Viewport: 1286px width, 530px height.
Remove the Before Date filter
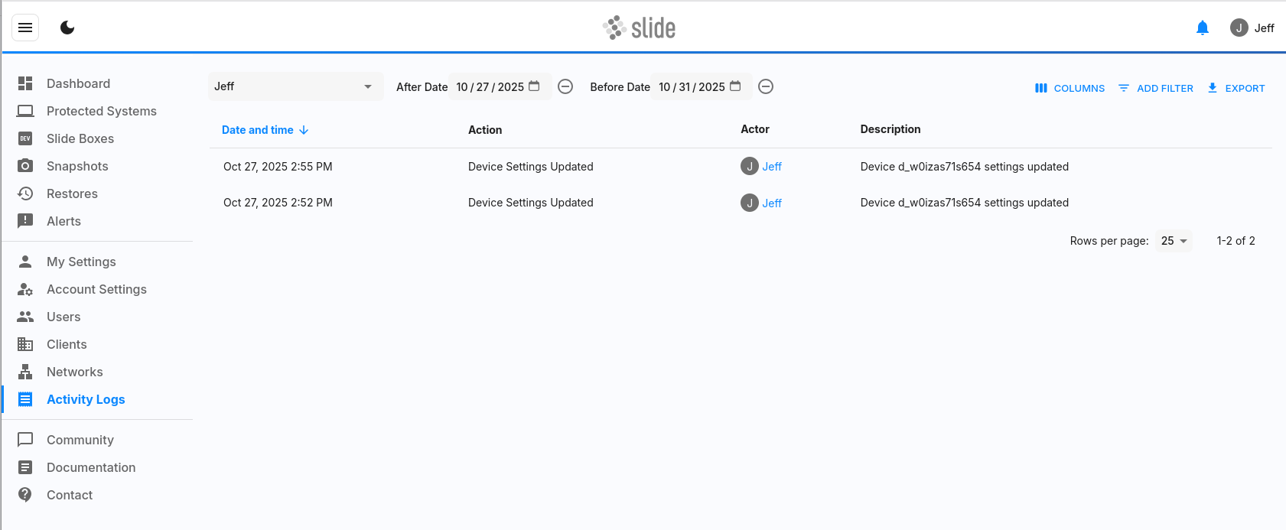tap(766, 86)
